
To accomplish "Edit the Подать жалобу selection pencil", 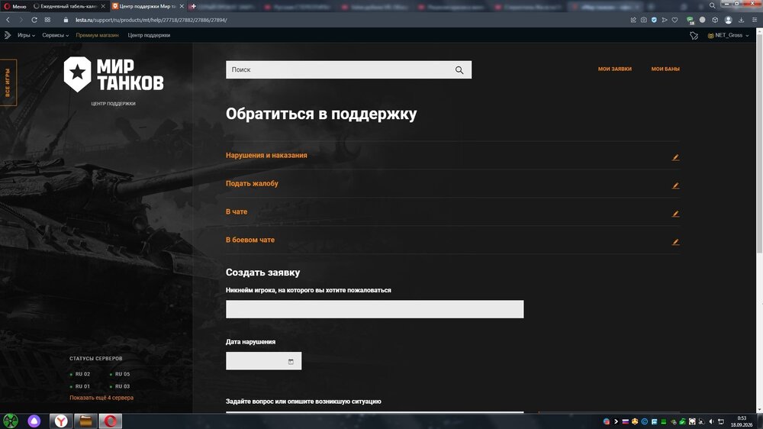I will pos(675,185).
